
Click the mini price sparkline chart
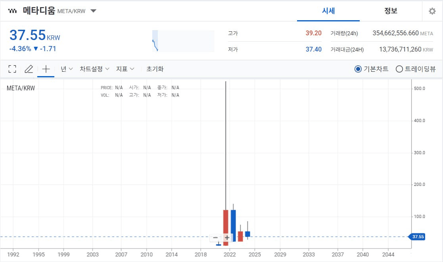tap(183, 41)
